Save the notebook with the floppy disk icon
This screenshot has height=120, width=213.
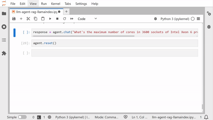pyautogui.click(x=14, y=19)
